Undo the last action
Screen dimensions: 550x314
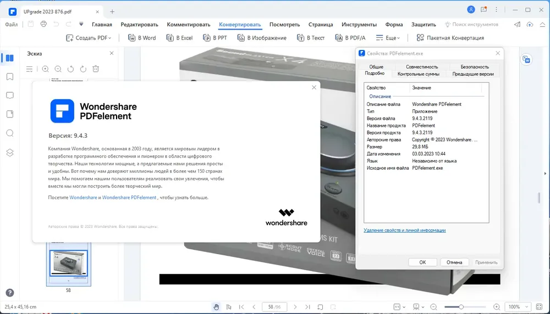click(56, 24)
